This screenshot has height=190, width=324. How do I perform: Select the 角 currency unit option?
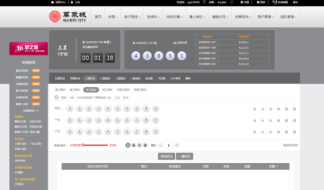coord(133,145)
